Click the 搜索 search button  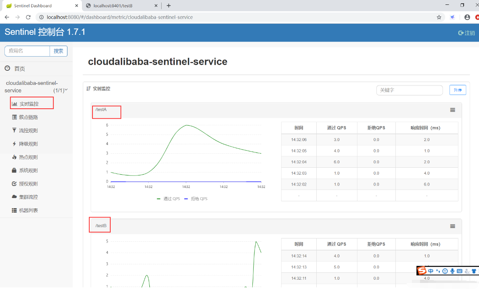click(x=59, y=51)
